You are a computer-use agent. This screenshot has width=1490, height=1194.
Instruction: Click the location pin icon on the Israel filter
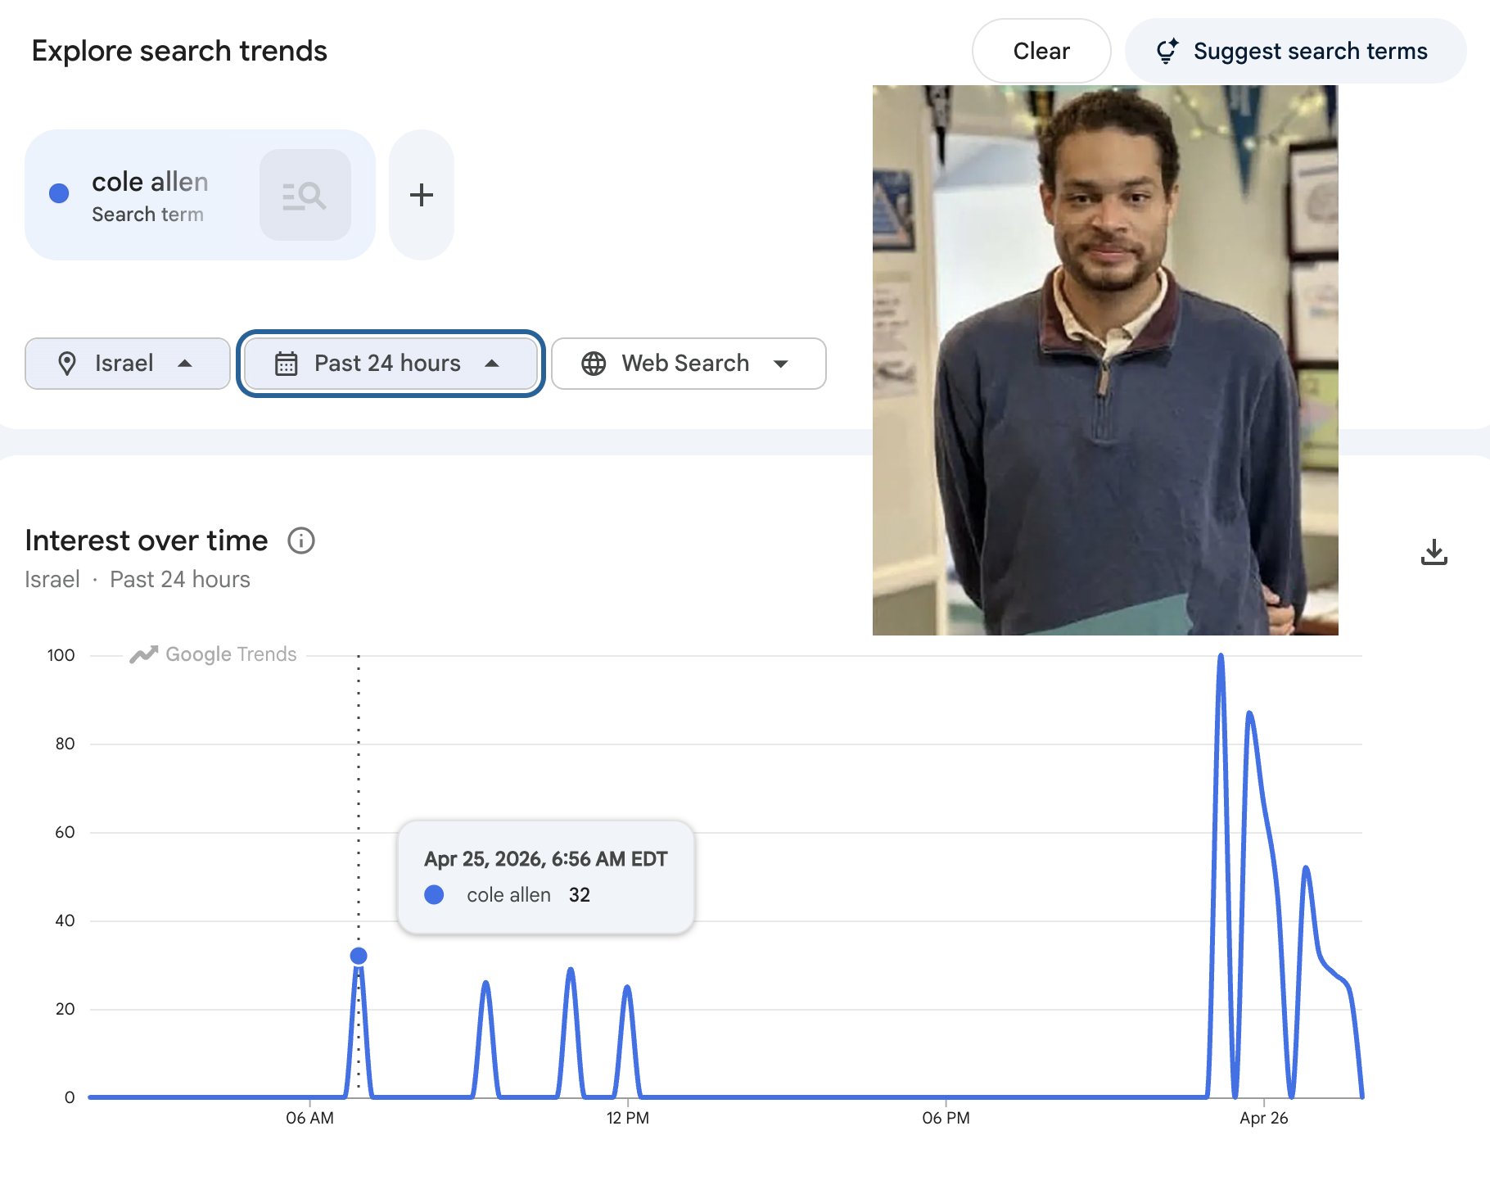[69, 364]
